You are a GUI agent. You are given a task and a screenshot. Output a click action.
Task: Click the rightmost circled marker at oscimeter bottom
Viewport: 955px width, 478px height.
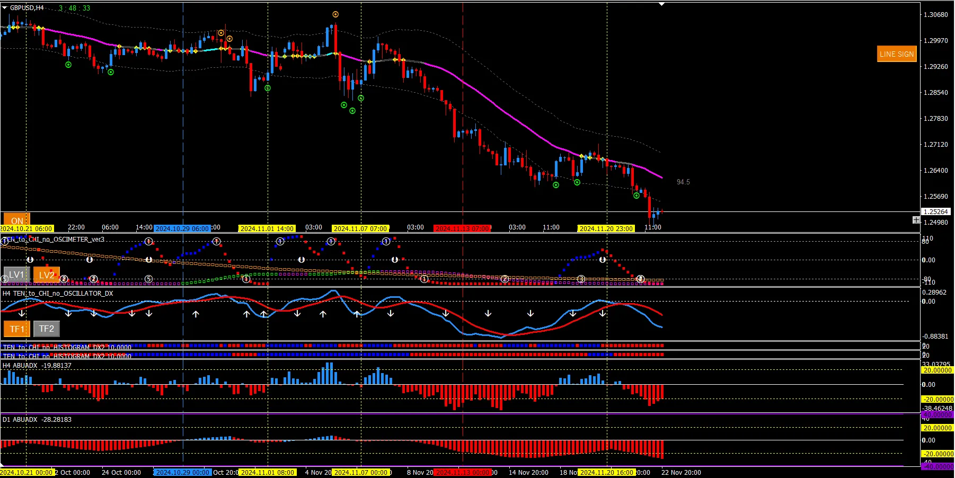(x=640, y=279)
